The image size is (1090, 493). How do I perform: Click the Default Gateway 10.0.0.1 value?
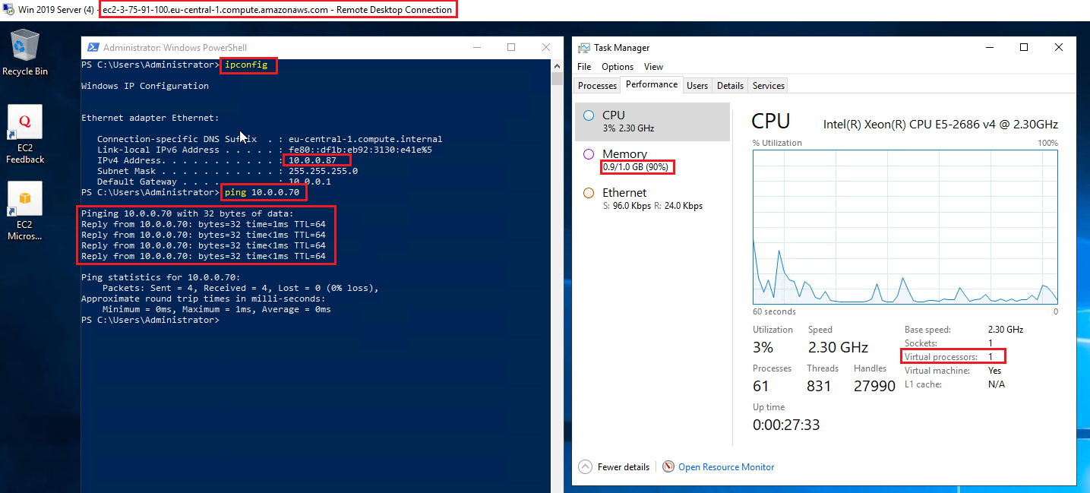[x=310, y=182]
